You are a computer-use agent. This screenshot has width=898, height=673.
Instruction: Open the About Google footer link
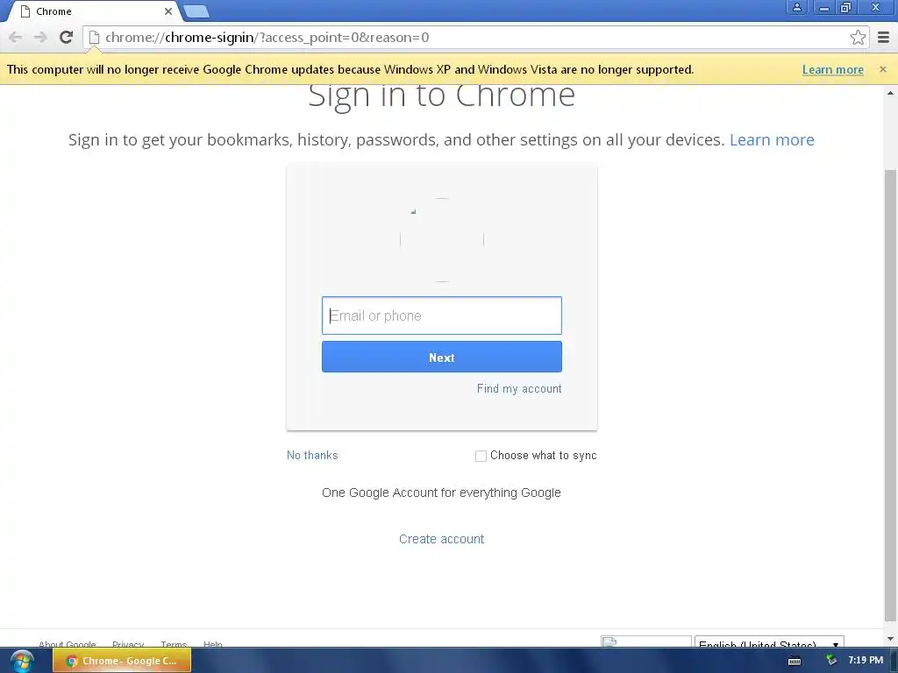67,644
